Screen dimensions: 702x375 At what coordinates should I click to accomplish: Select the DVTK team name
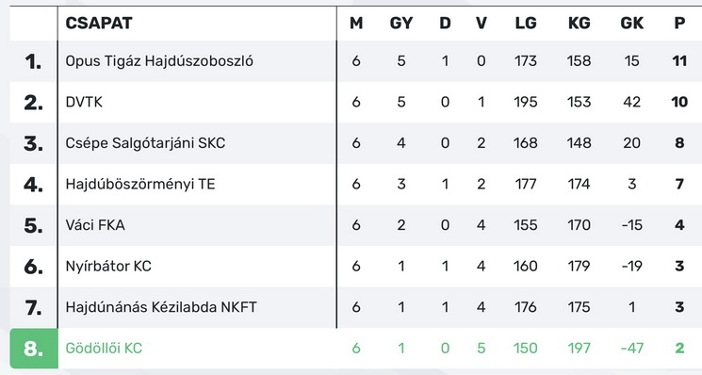pyautogui.click(x=84, y=102)
